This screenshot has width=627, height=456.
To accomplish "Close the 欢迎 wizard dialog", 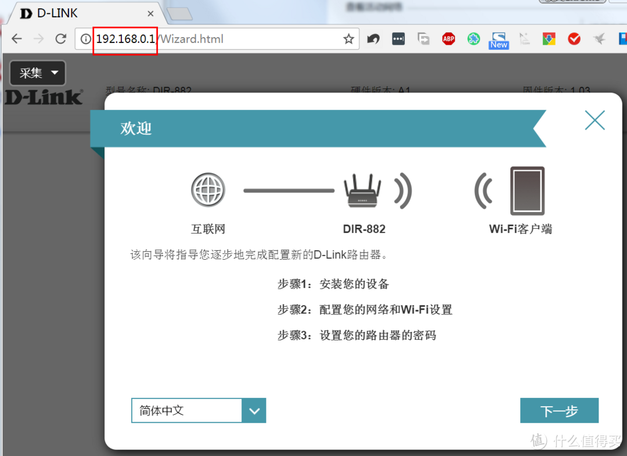I will pos(594,120).
